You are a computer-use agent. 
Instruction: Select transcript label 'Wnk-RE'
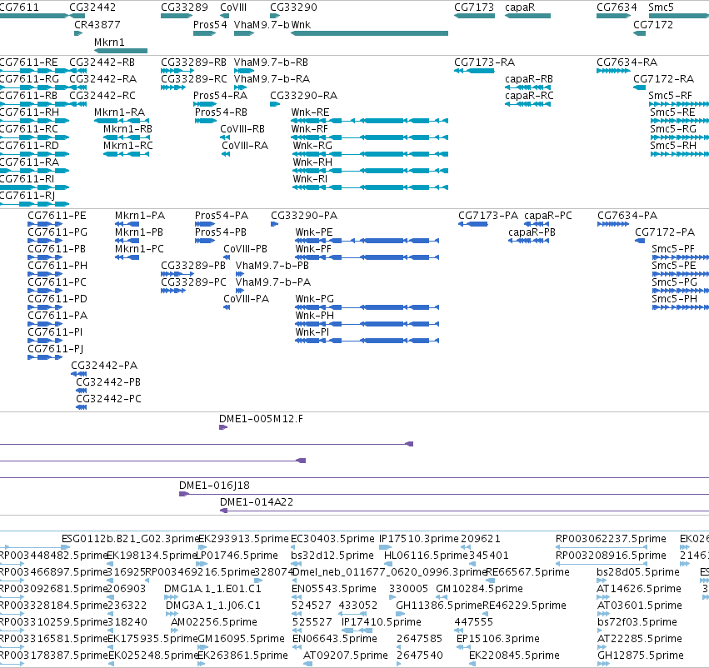tap(310, 112)
